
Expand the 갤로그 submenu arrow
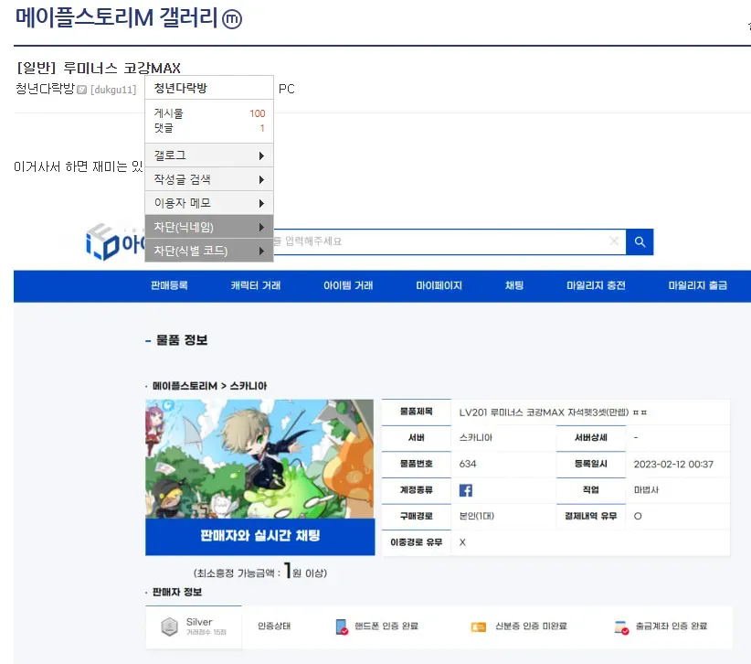261,155
